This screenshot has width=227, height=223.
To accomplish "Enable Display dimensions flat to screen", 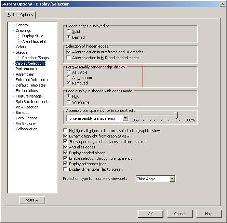I will pyautogui.click(x=65, y=169).
